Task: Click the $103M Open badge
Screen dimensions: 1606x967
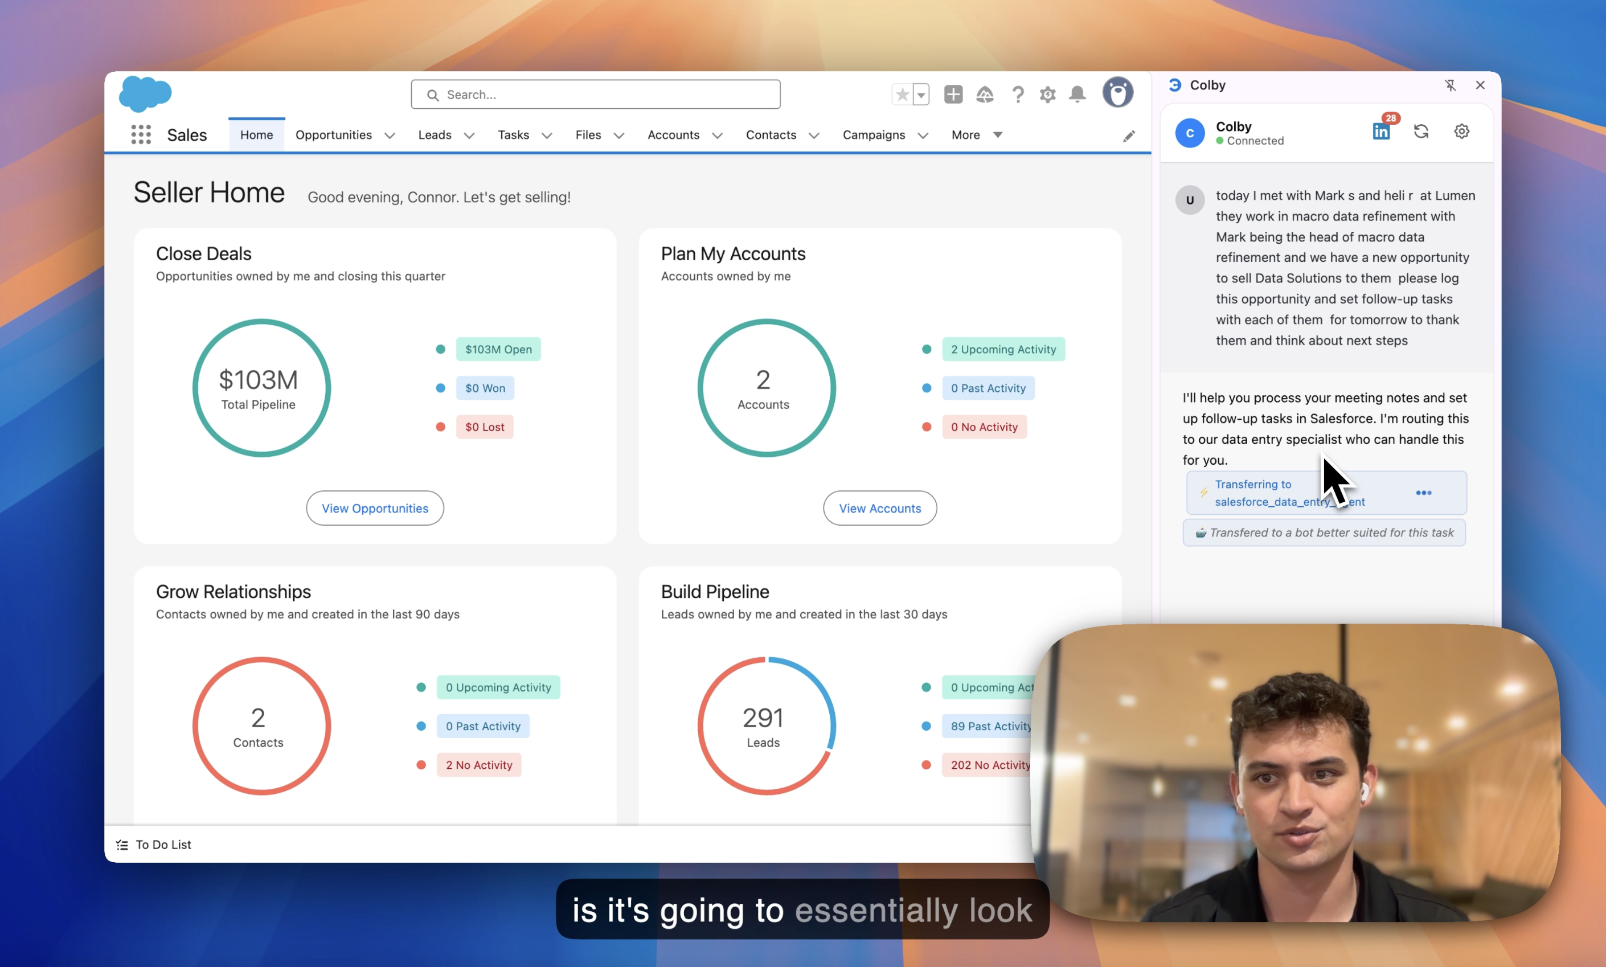Action: (498, 349)
